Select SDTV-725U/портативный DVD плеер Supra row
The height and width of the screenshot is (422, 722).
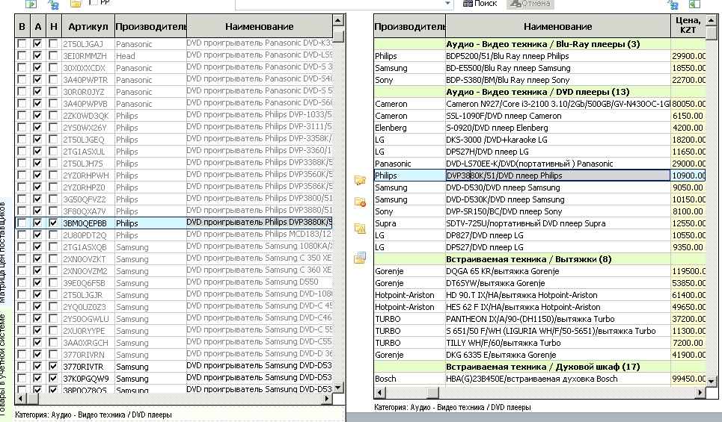click(539, 223)
